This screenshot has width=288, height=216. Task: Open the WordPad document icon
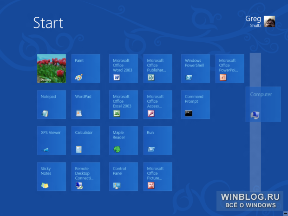[79, 113]
